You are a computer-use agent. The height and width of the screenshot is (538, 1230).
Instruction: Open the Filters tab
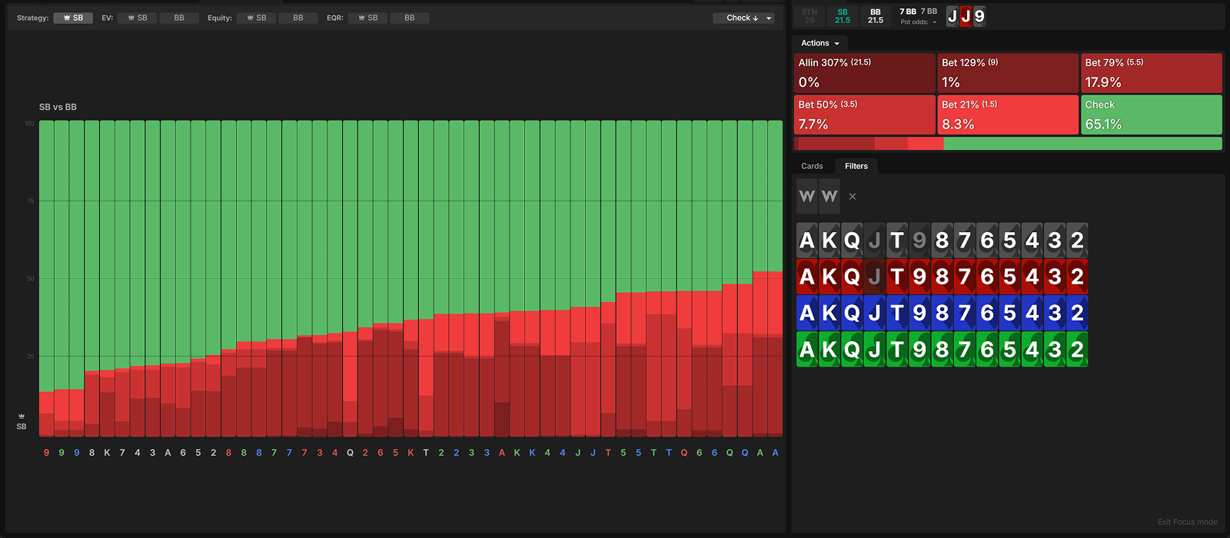856,166
